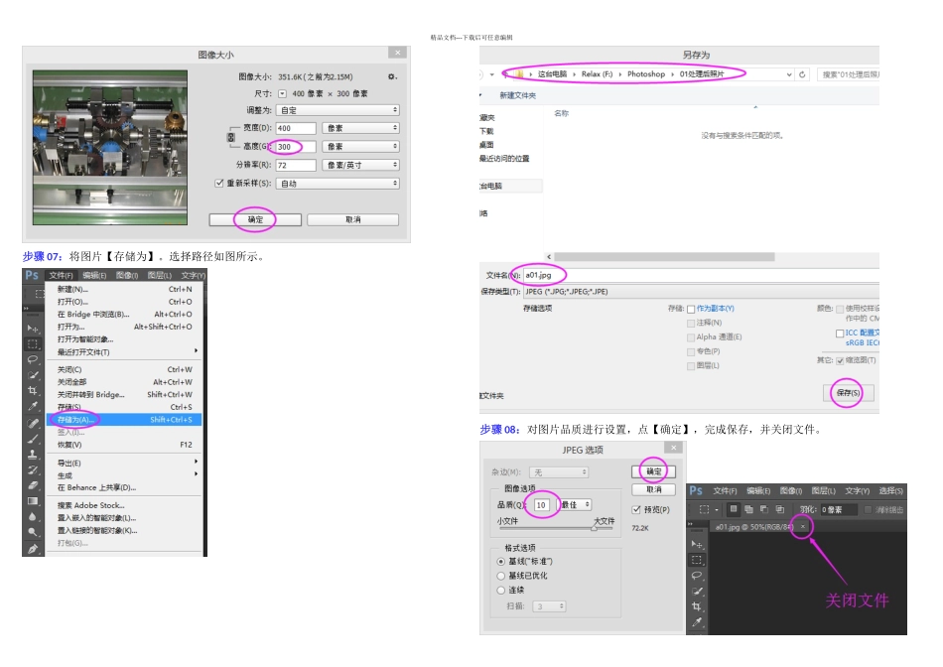This screenshot has height=667, width=943.
Task: Toggle the width-height constrain link icon
Action: (x=231, y=137)
